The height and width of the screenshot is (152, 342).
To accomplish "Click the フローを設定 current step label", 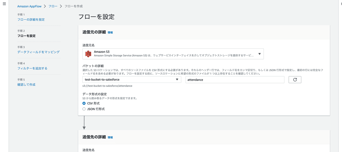I will 26,36.
